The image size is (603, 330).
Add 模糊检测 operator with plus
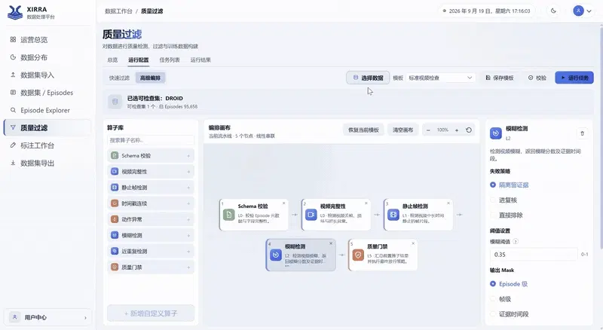[188, 235]
